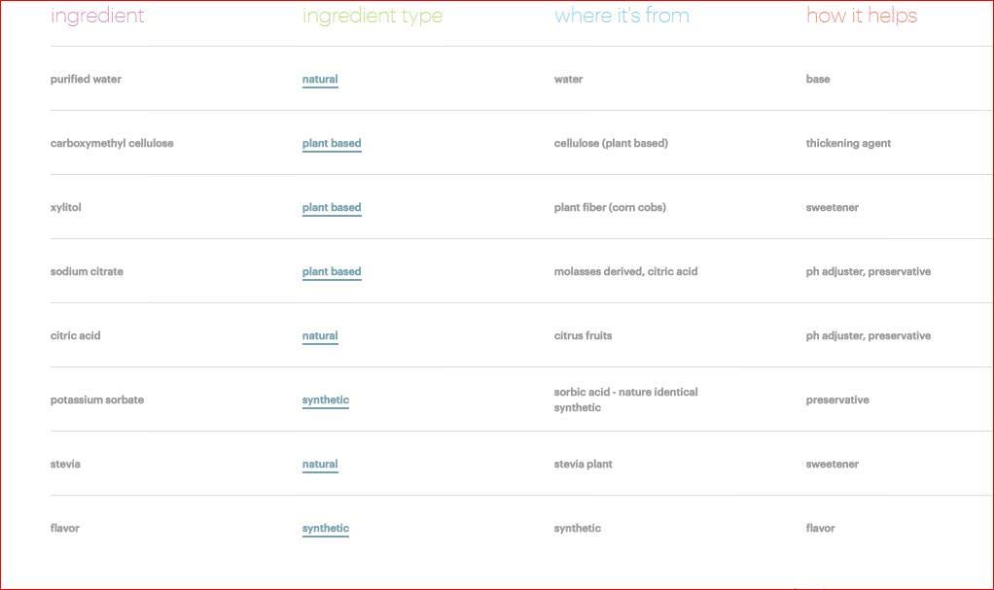This screenshot has width=994, height=590.
Task: Open the synthetic link for flavor
Action: point(326,529)
